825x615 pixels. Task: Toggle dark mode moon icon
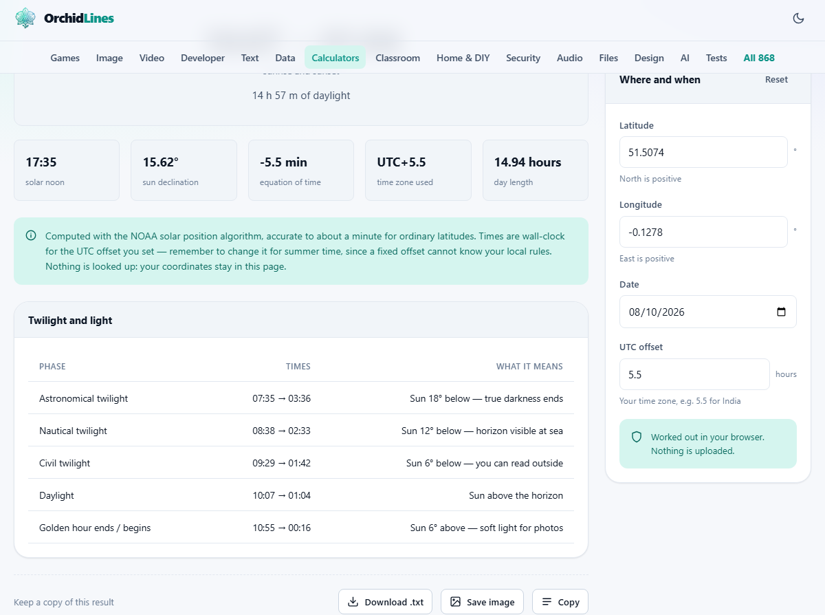(x=798, y=19)
